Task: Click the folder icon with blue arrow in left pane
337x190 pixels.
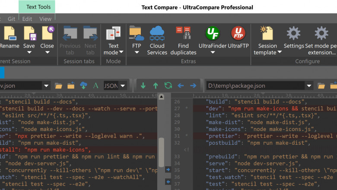Action: [x=71, y=85]
